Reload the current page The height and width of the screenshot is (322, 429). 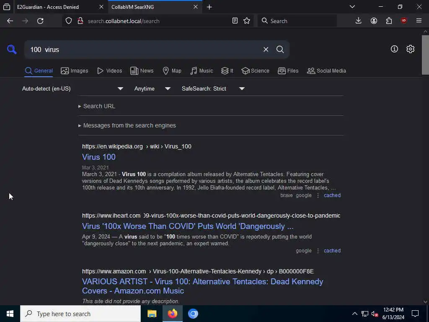click(x=40, y=21)
